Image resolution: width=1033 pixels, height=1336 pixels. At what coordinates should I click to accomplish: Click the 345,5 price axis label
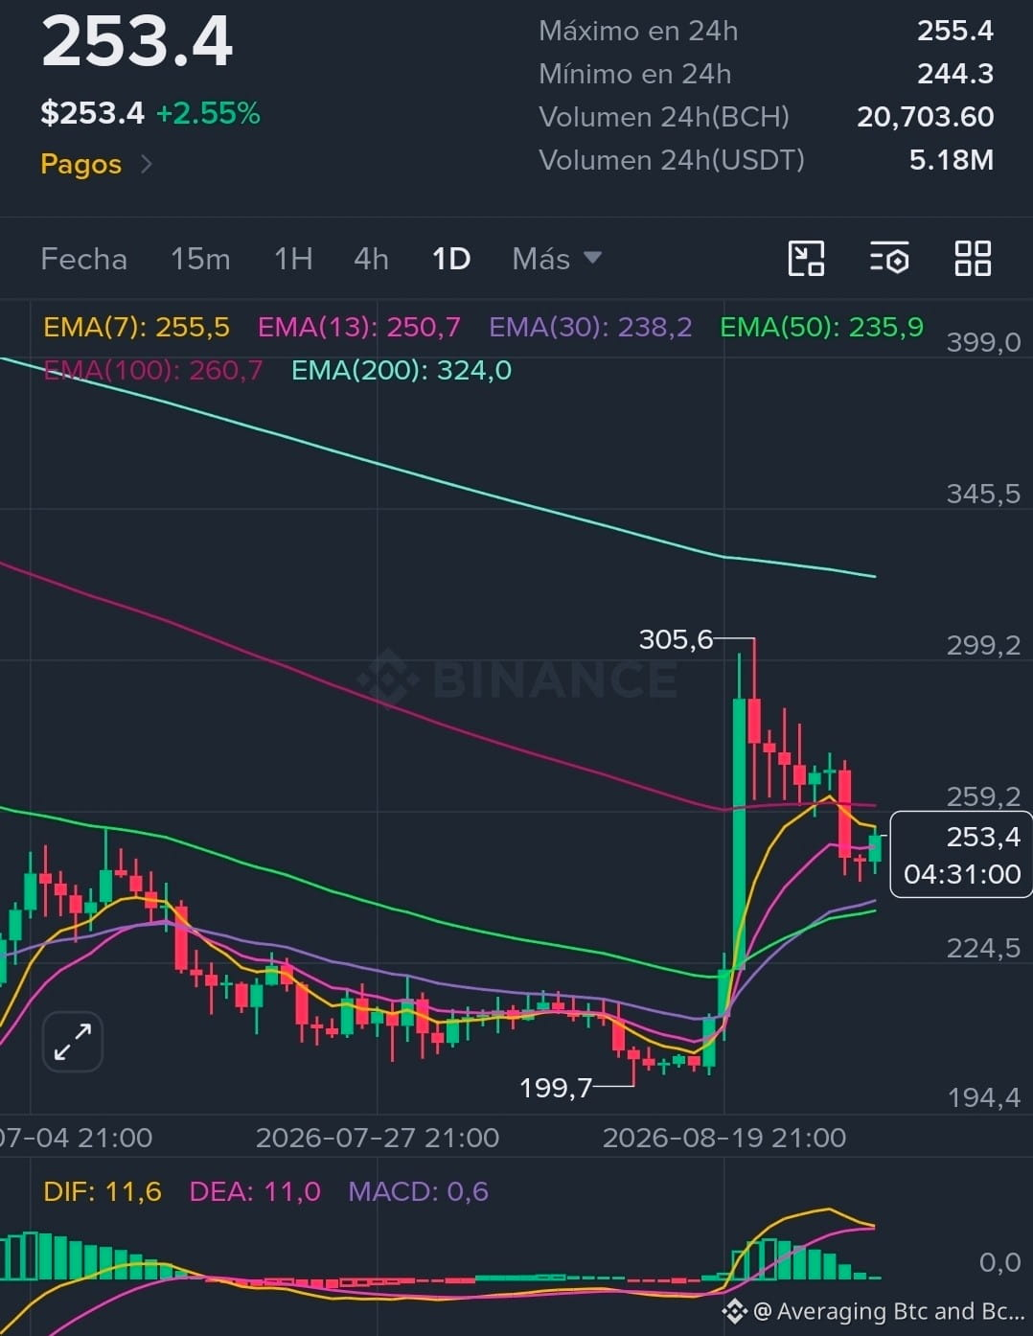coord(984,494)
